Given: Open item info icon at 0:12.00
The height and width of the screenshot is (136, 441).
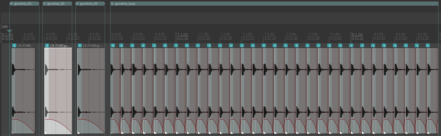Looking at the screenshot, I should [x=220, y=45].
